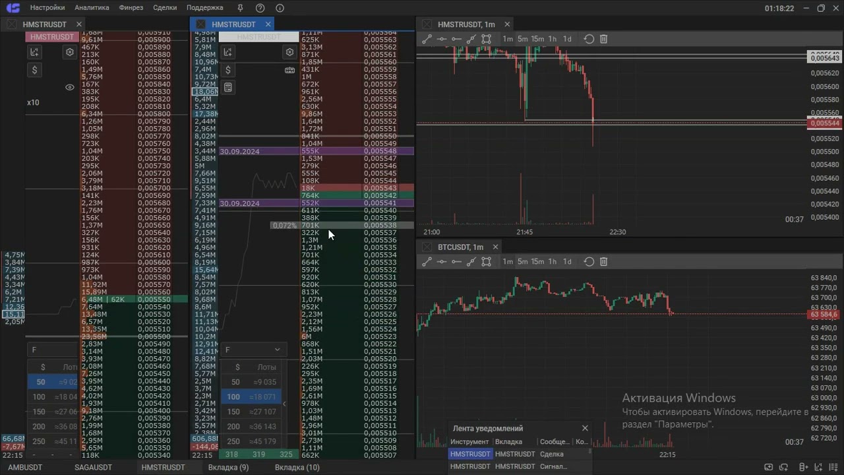The image size is (844, 475).
Task: Select rectangle tool on BTCUSDT chart
Action: click(486, 261)
